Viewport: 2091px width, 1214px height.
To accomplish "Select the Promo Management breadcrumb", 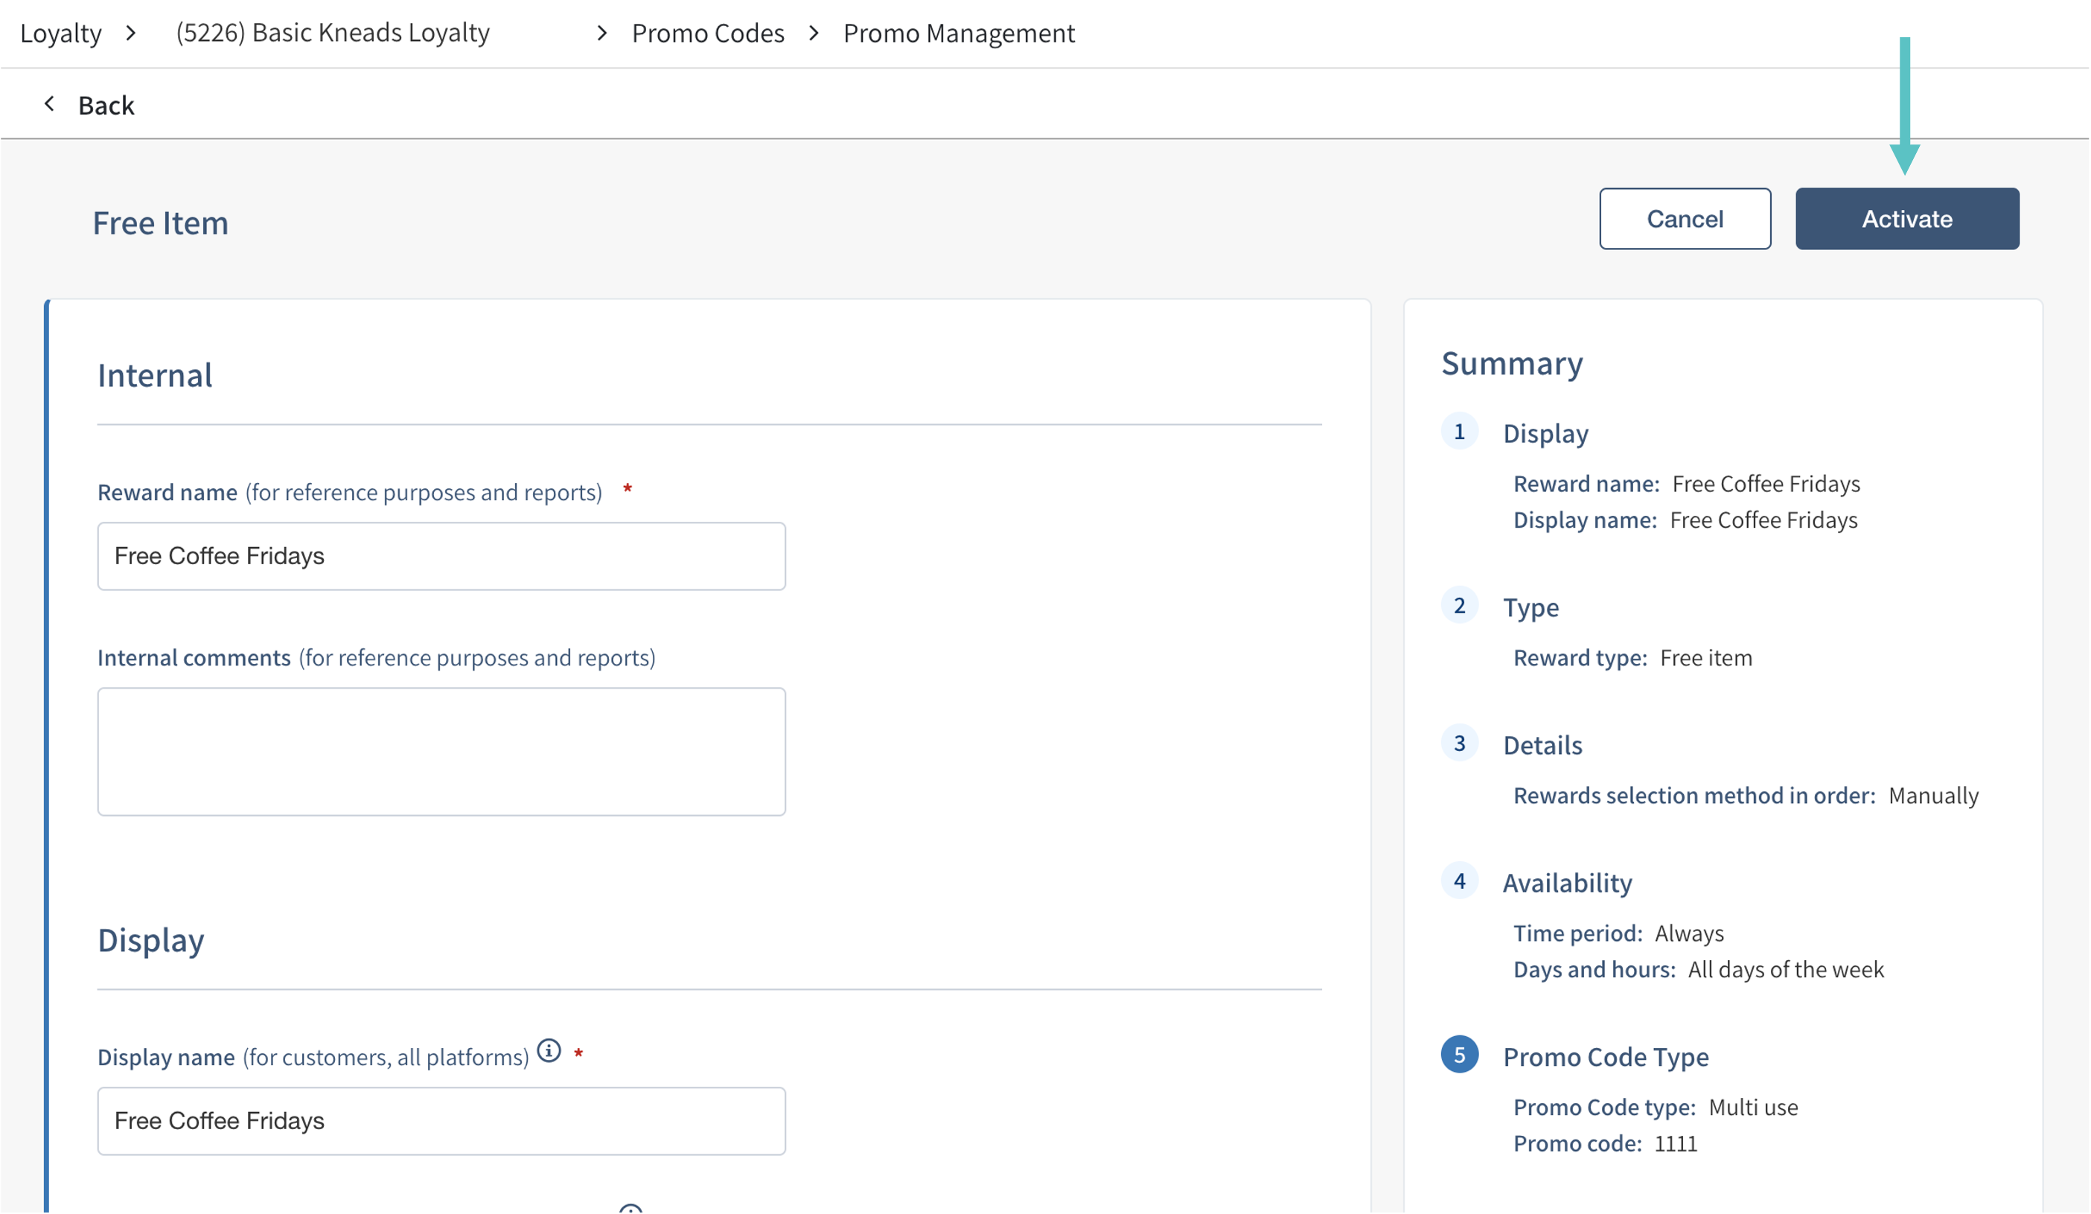I will 958,33.
